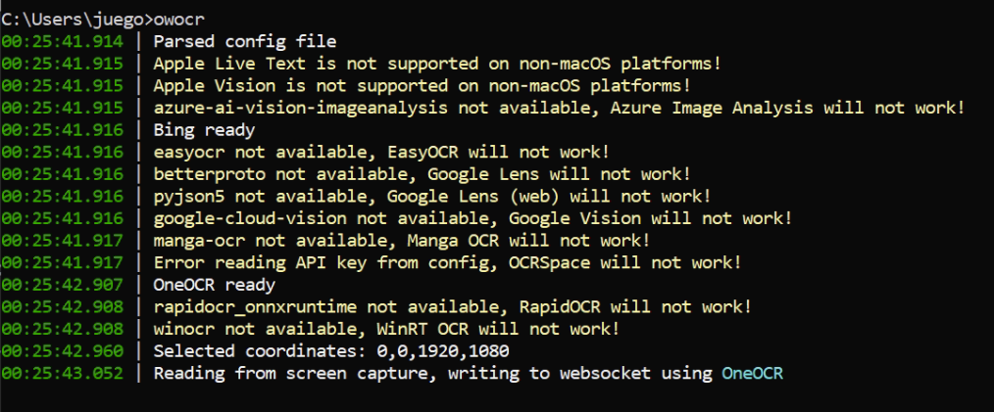Click the owocr command at the prompt
This screenshot has width=994, height=412.
click(x=179, y=20)
